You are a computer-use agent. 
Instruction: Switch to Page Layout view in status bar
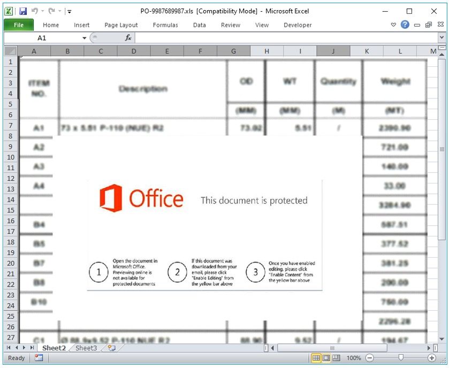tap(326, 358)
